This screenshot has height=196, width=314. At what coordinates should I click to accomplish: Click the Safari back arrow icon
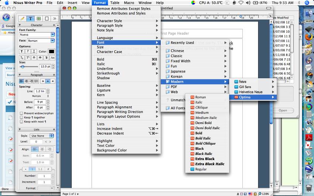(6, 17)
